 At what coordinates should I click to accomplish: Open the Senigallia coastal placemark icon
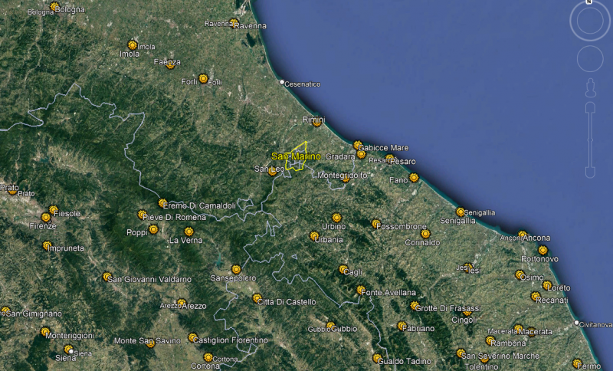coord(461,212)
